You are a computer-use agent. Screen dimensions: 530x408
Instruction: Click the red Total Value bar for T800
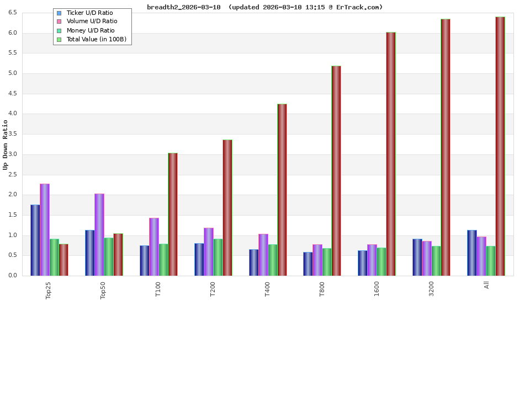[x=336, y=171]
